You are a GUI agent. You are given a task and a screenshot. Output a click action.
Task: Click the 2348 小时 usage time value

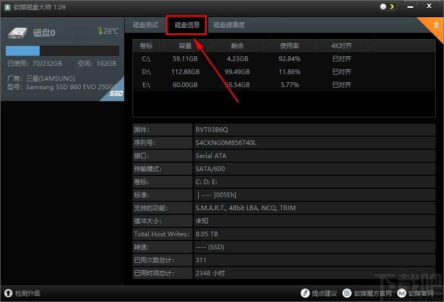coord(210,273)
